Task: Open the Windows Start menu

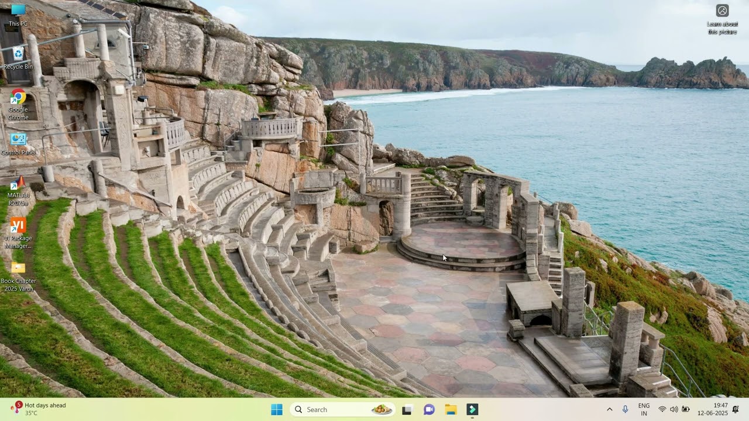Action: pyautogui.click(x=277, y=409)
